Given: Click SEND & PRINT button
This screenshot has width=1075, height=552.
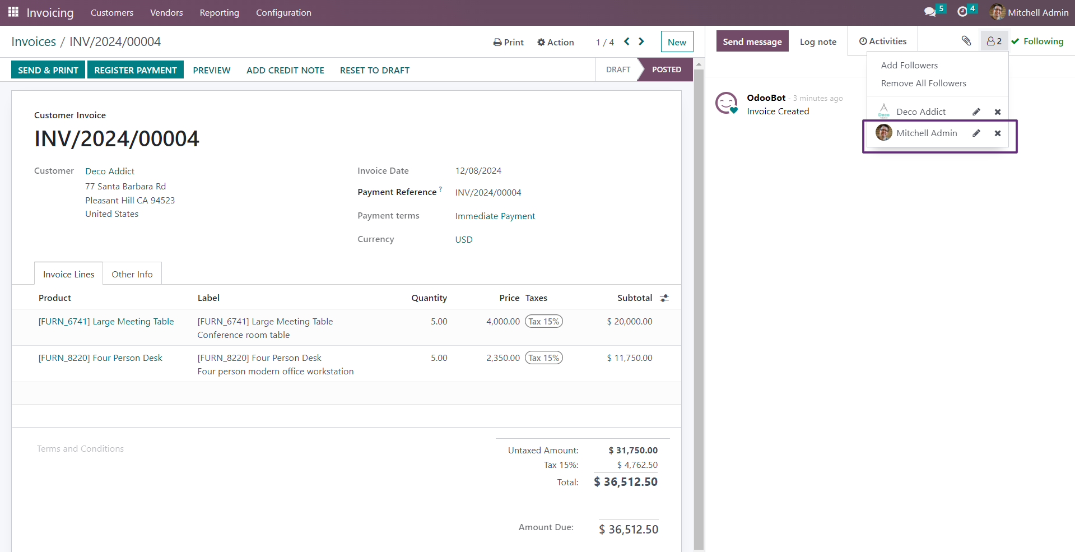Looking at the screenshot, I should pyautogui.click(x=48, y=70).
